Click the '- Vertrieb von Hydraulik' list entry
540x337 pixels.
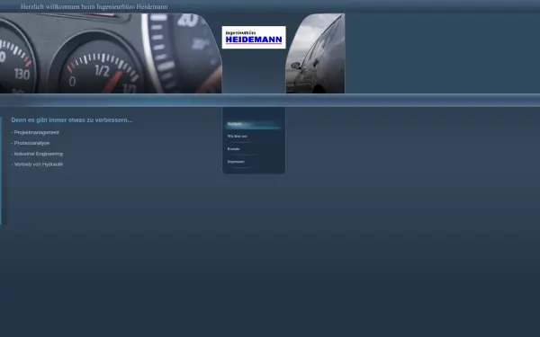[37, 164]
